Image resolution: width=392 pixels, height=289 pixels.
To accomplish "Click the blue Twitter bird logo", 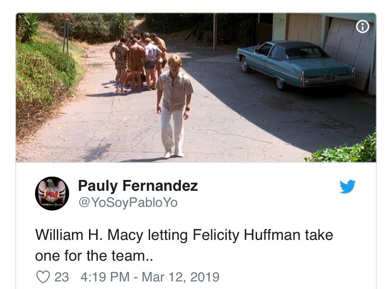I will 347,186.
